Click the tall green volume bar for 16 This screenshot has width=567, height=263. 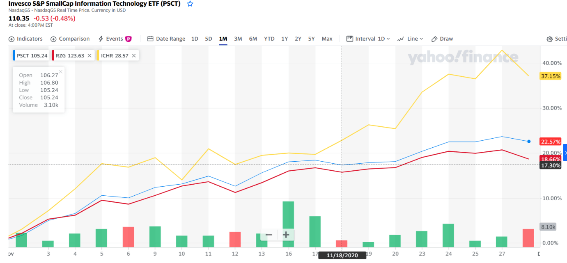(x=289, y=224)
